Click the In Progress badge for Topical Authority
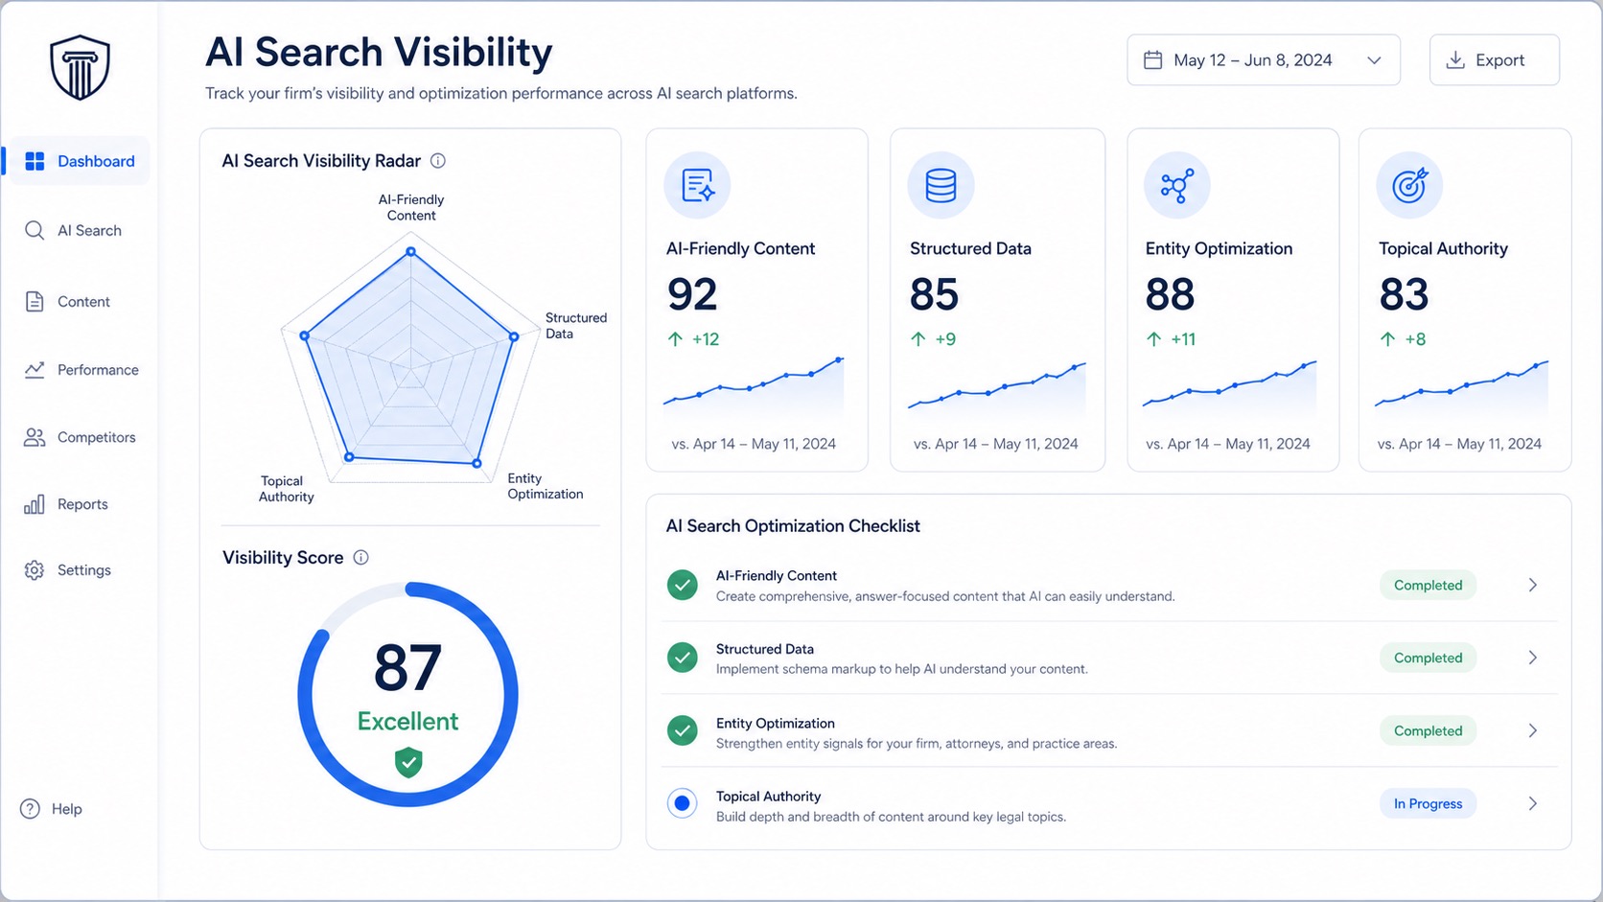The width and height of the screenshot is (1603, 902). click(1428, 803)
